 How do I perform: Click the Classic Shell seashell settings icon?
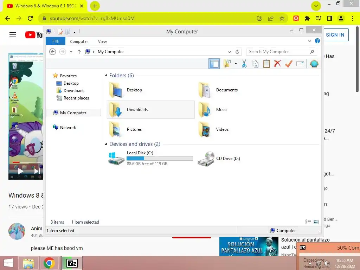pyautogui.click(x=314, y=64)
